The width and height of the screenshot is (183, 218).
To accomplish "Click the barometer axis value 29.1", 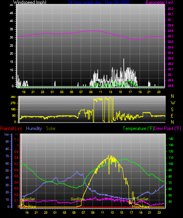I will pos(170,69).
